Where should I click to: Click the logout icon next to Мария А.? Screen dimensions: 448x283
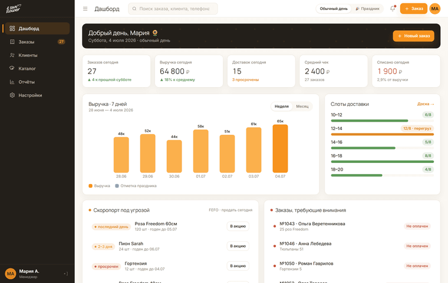(x=65, y=274)
